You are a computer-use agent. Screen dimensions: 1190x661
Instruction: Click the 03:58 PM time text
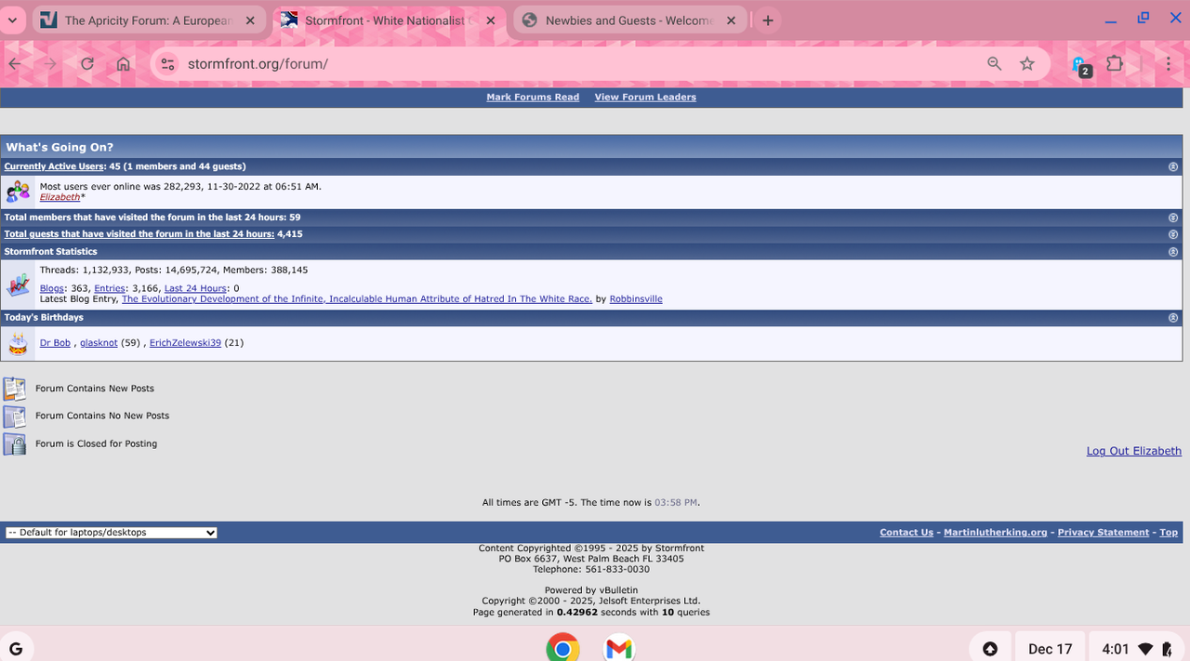click(x=676, y=502)
